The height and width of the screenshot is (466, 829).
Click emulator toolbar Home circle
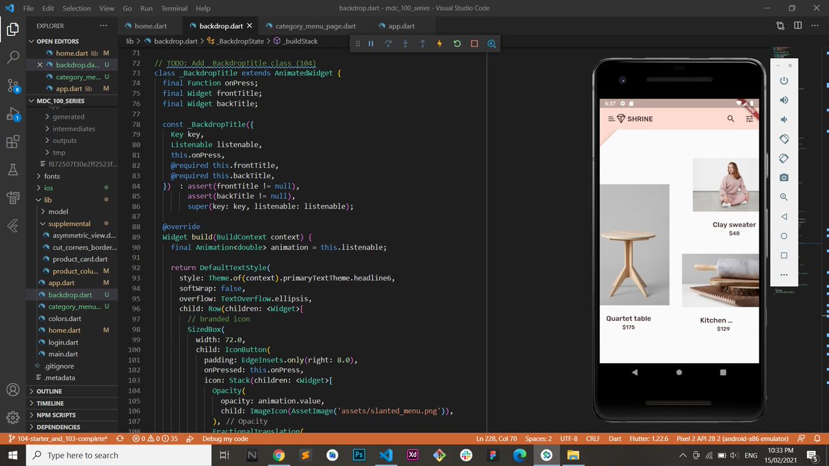[784, 236]
